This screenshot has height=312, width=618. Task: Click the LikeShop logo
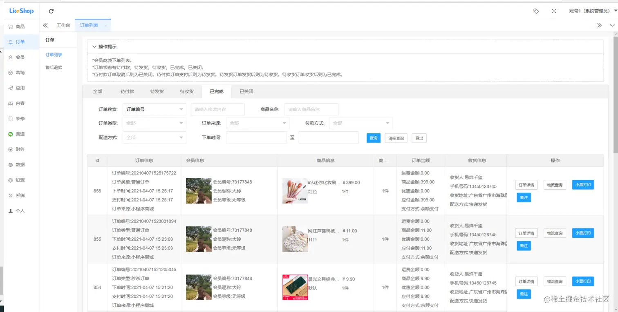tap(21, 11)
